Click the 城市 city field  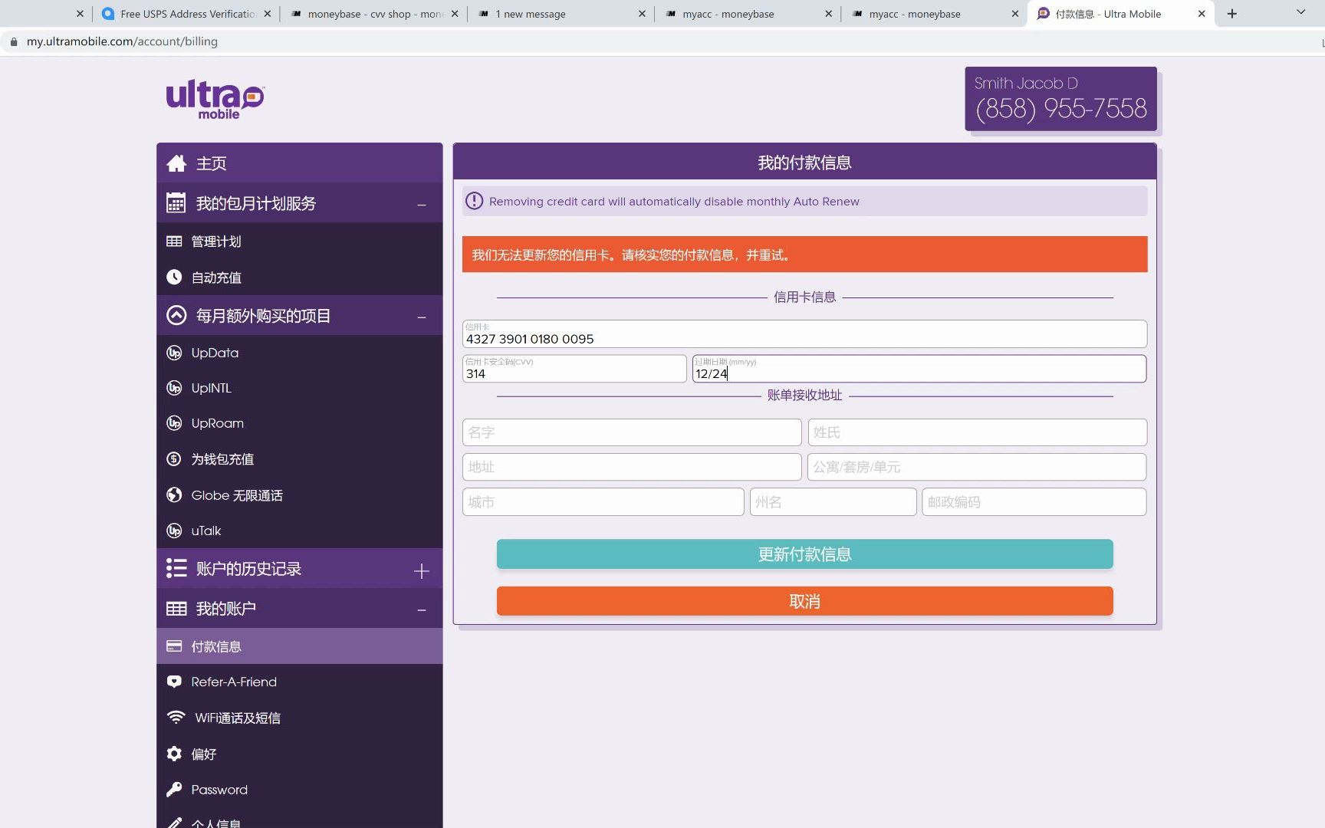(603, 502)
